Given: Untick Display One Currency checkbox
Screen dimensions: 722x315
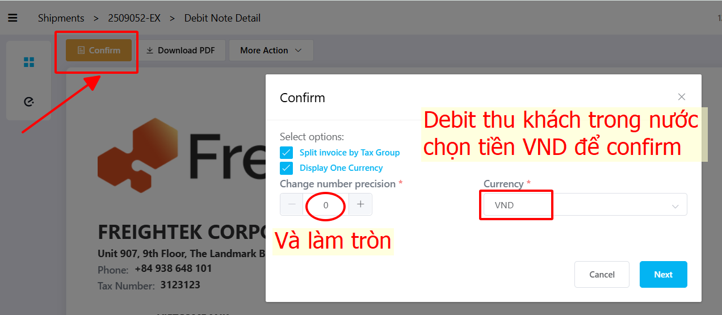Looking at the screenshot, I should click(x=287, y=168).
